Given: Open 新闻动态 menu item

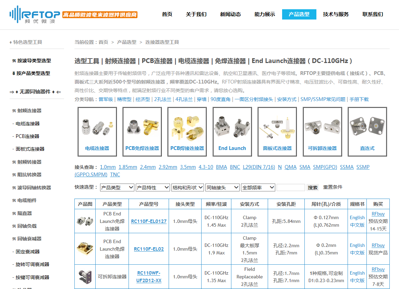Looking at the screenshot, I should 230,14.
